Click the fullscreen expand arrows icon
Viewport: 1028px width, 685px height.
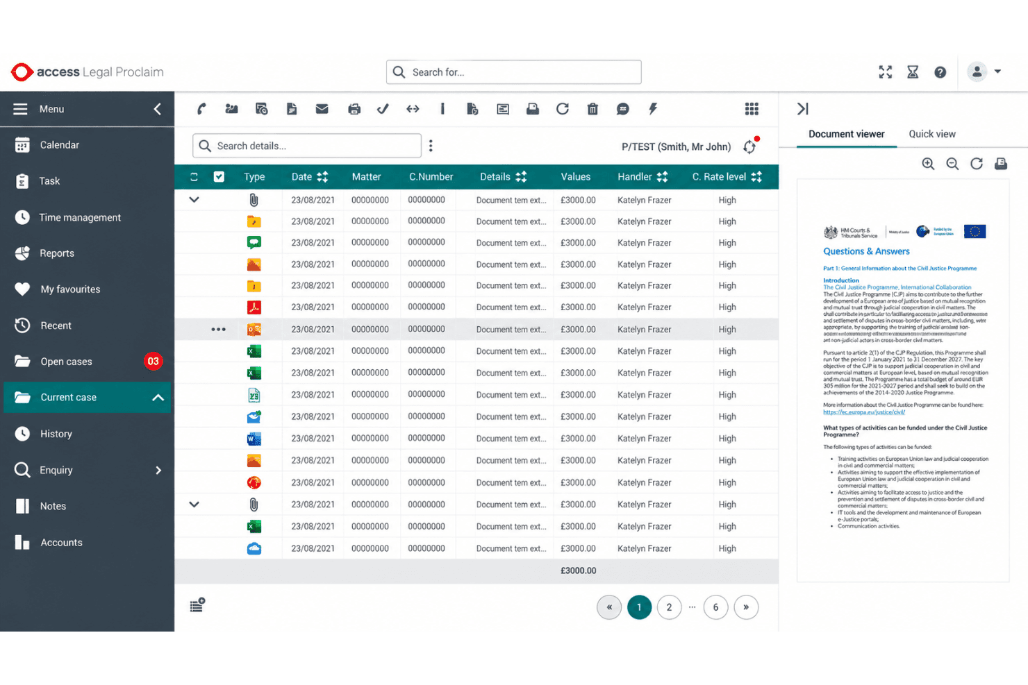pyautogui.click(x=886, y=72)
